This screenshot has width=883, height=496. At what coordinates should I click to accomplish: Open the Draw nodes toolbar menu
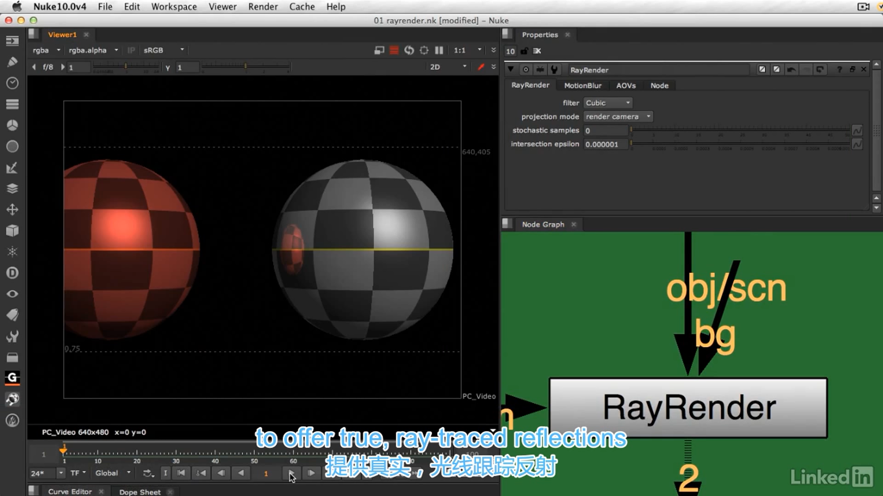pyautogui.click(x=12, y=62)
